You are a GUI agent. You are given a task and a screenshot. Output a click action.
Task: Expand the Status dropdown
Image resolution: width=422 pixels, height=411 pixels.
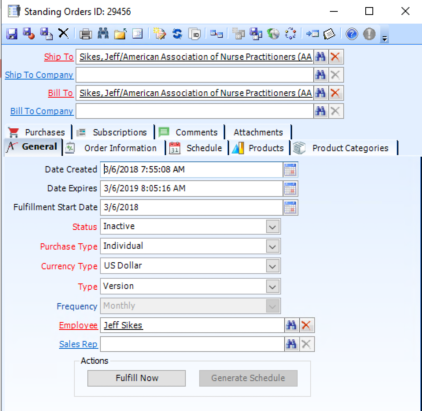pos(272,227)
